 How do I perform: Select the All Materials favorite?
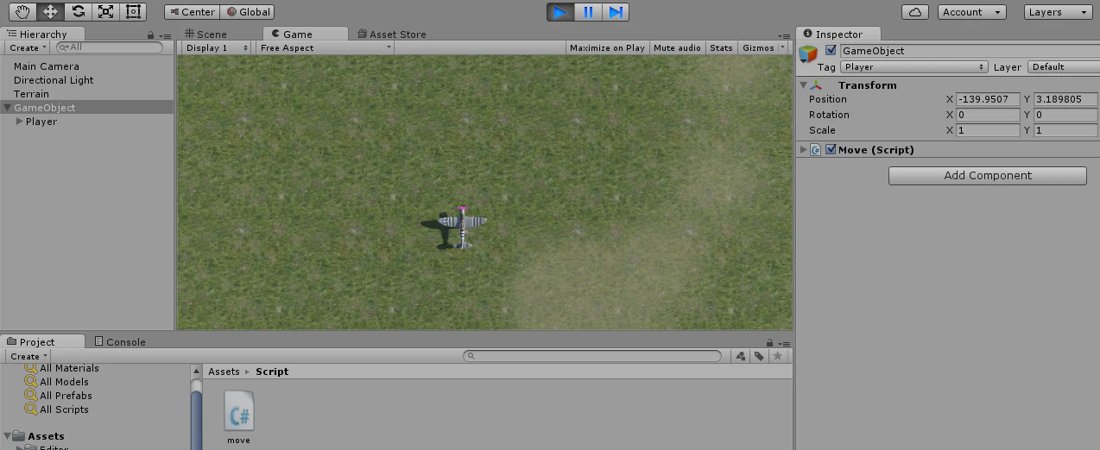[69, 368]
